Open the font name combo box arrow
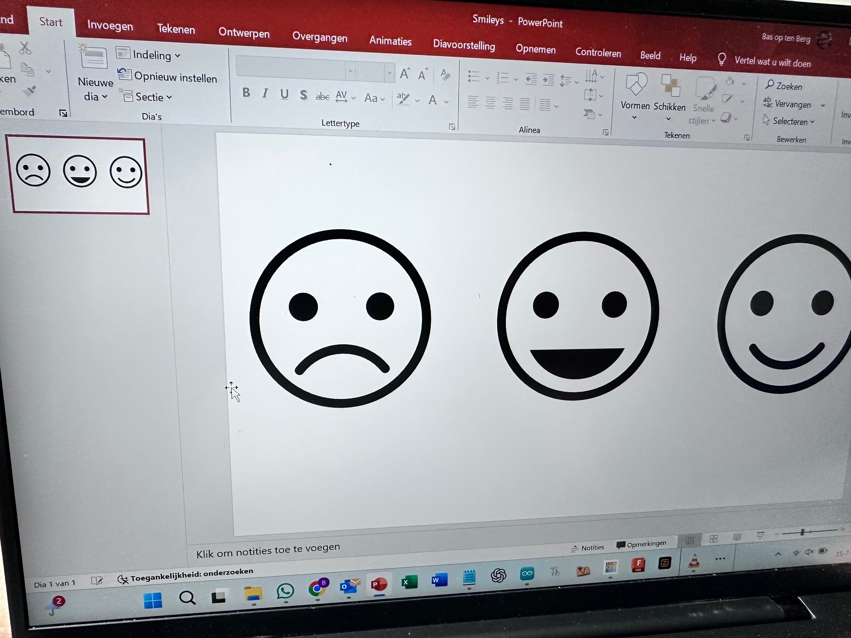 click(x=351, y=72)
